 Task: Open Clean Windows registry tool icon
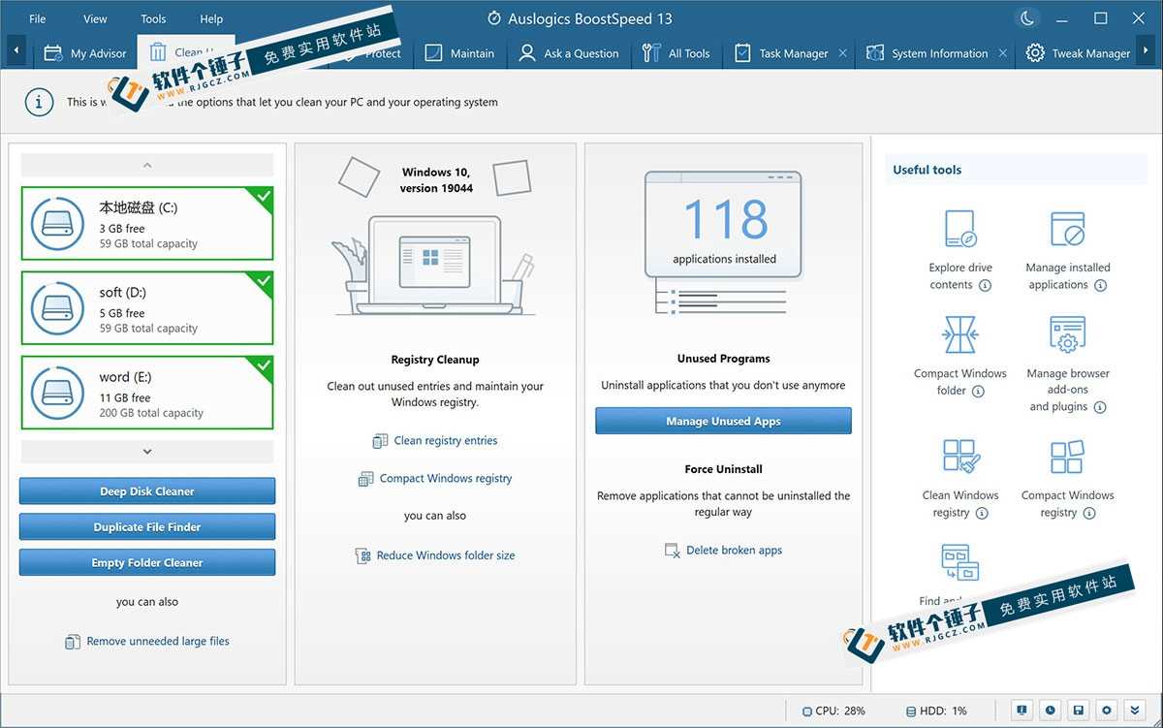960,456
